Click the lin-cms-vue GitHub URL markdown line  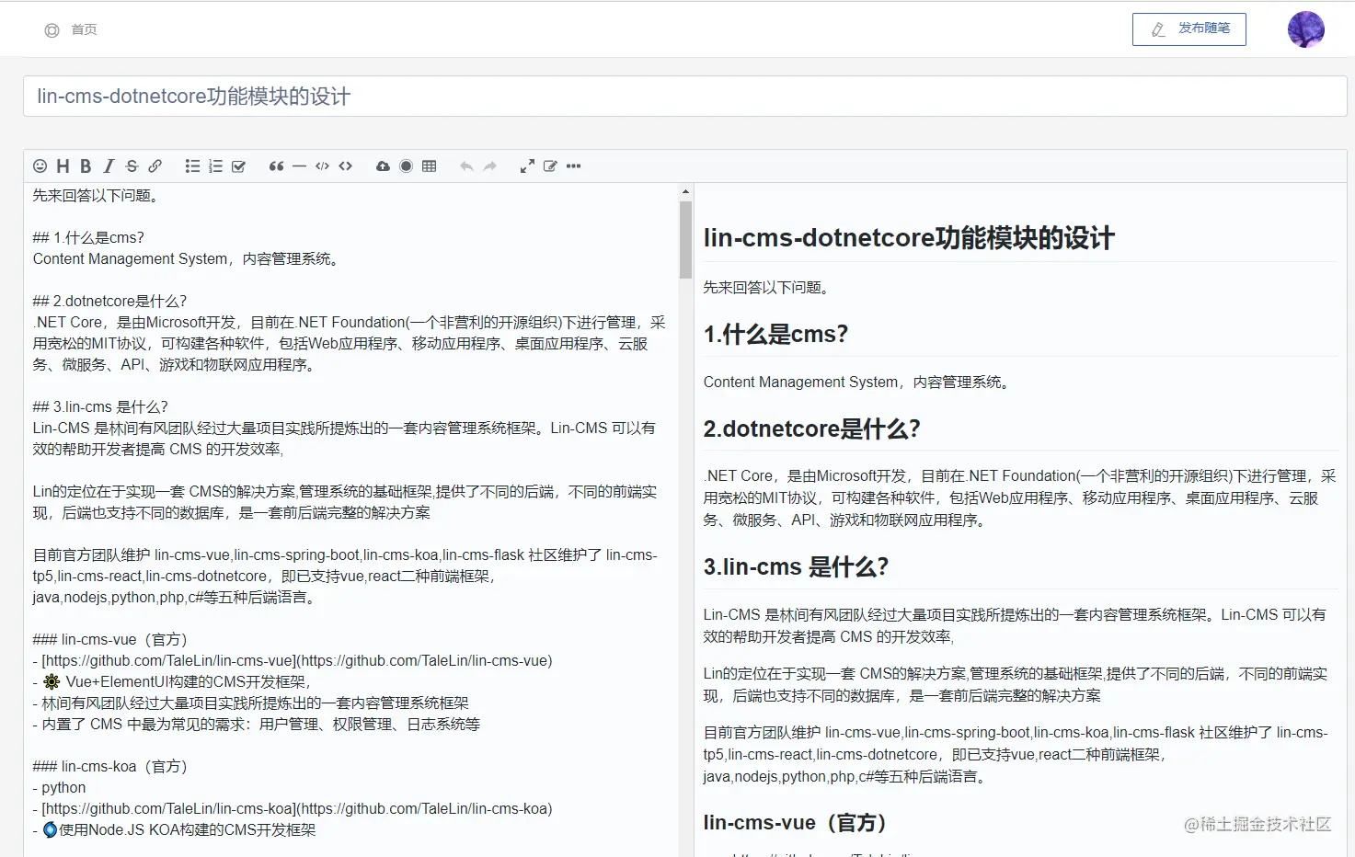(x=293, y=661)
